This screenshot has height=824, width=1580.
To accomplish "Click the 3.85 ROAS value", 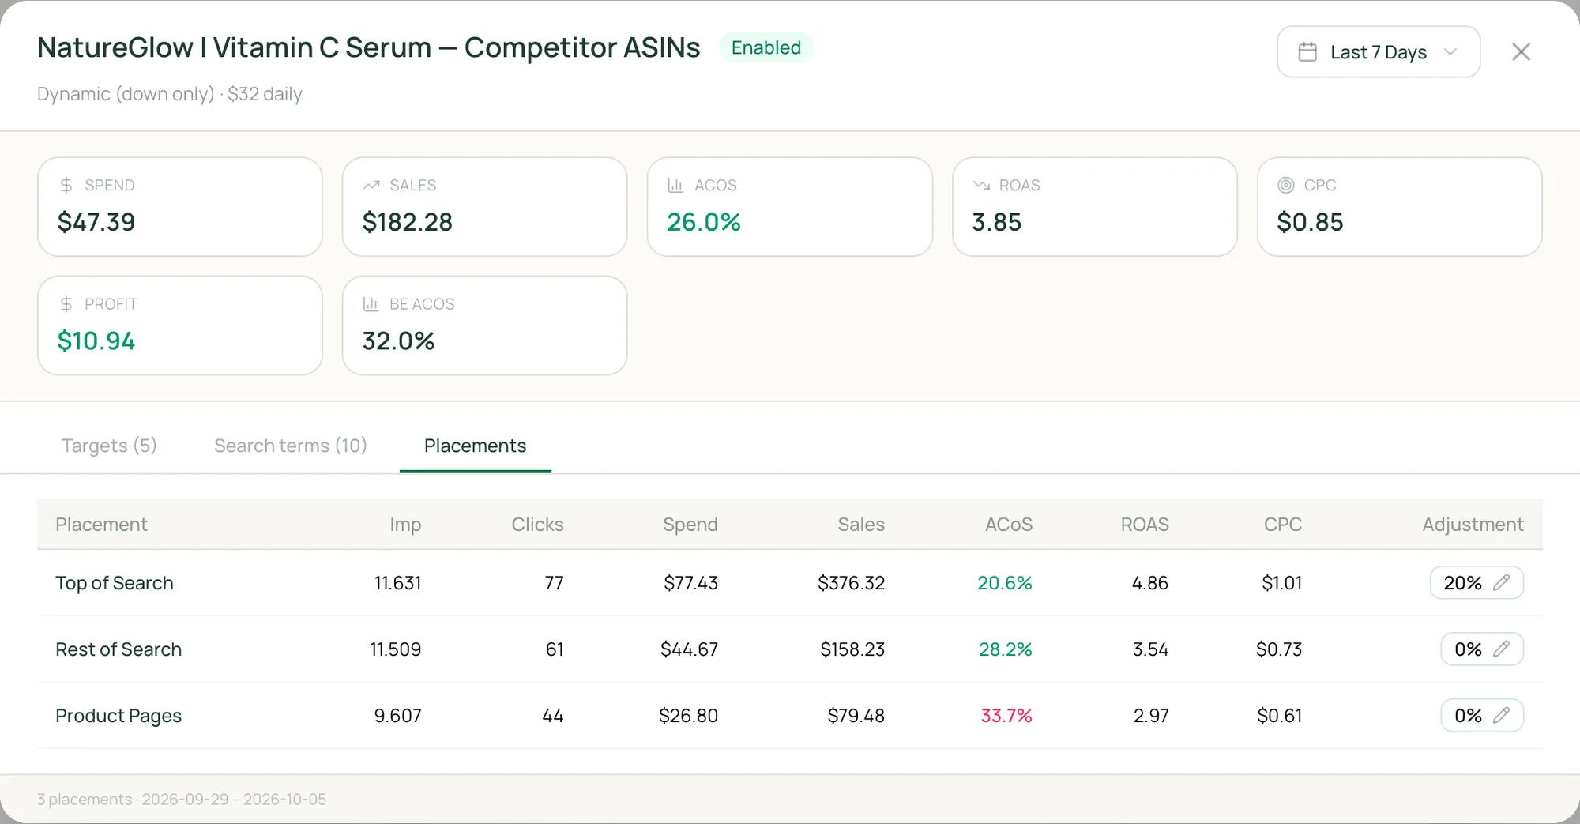I will pos(997,222).
